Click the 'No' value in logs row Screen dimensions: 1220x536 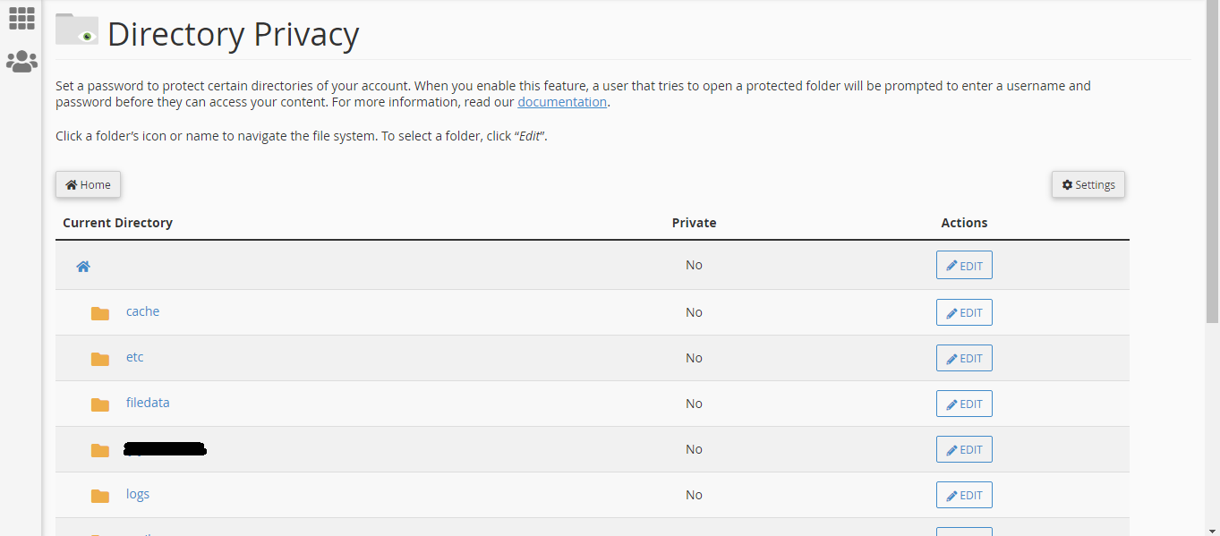click(x=694, y=495)
